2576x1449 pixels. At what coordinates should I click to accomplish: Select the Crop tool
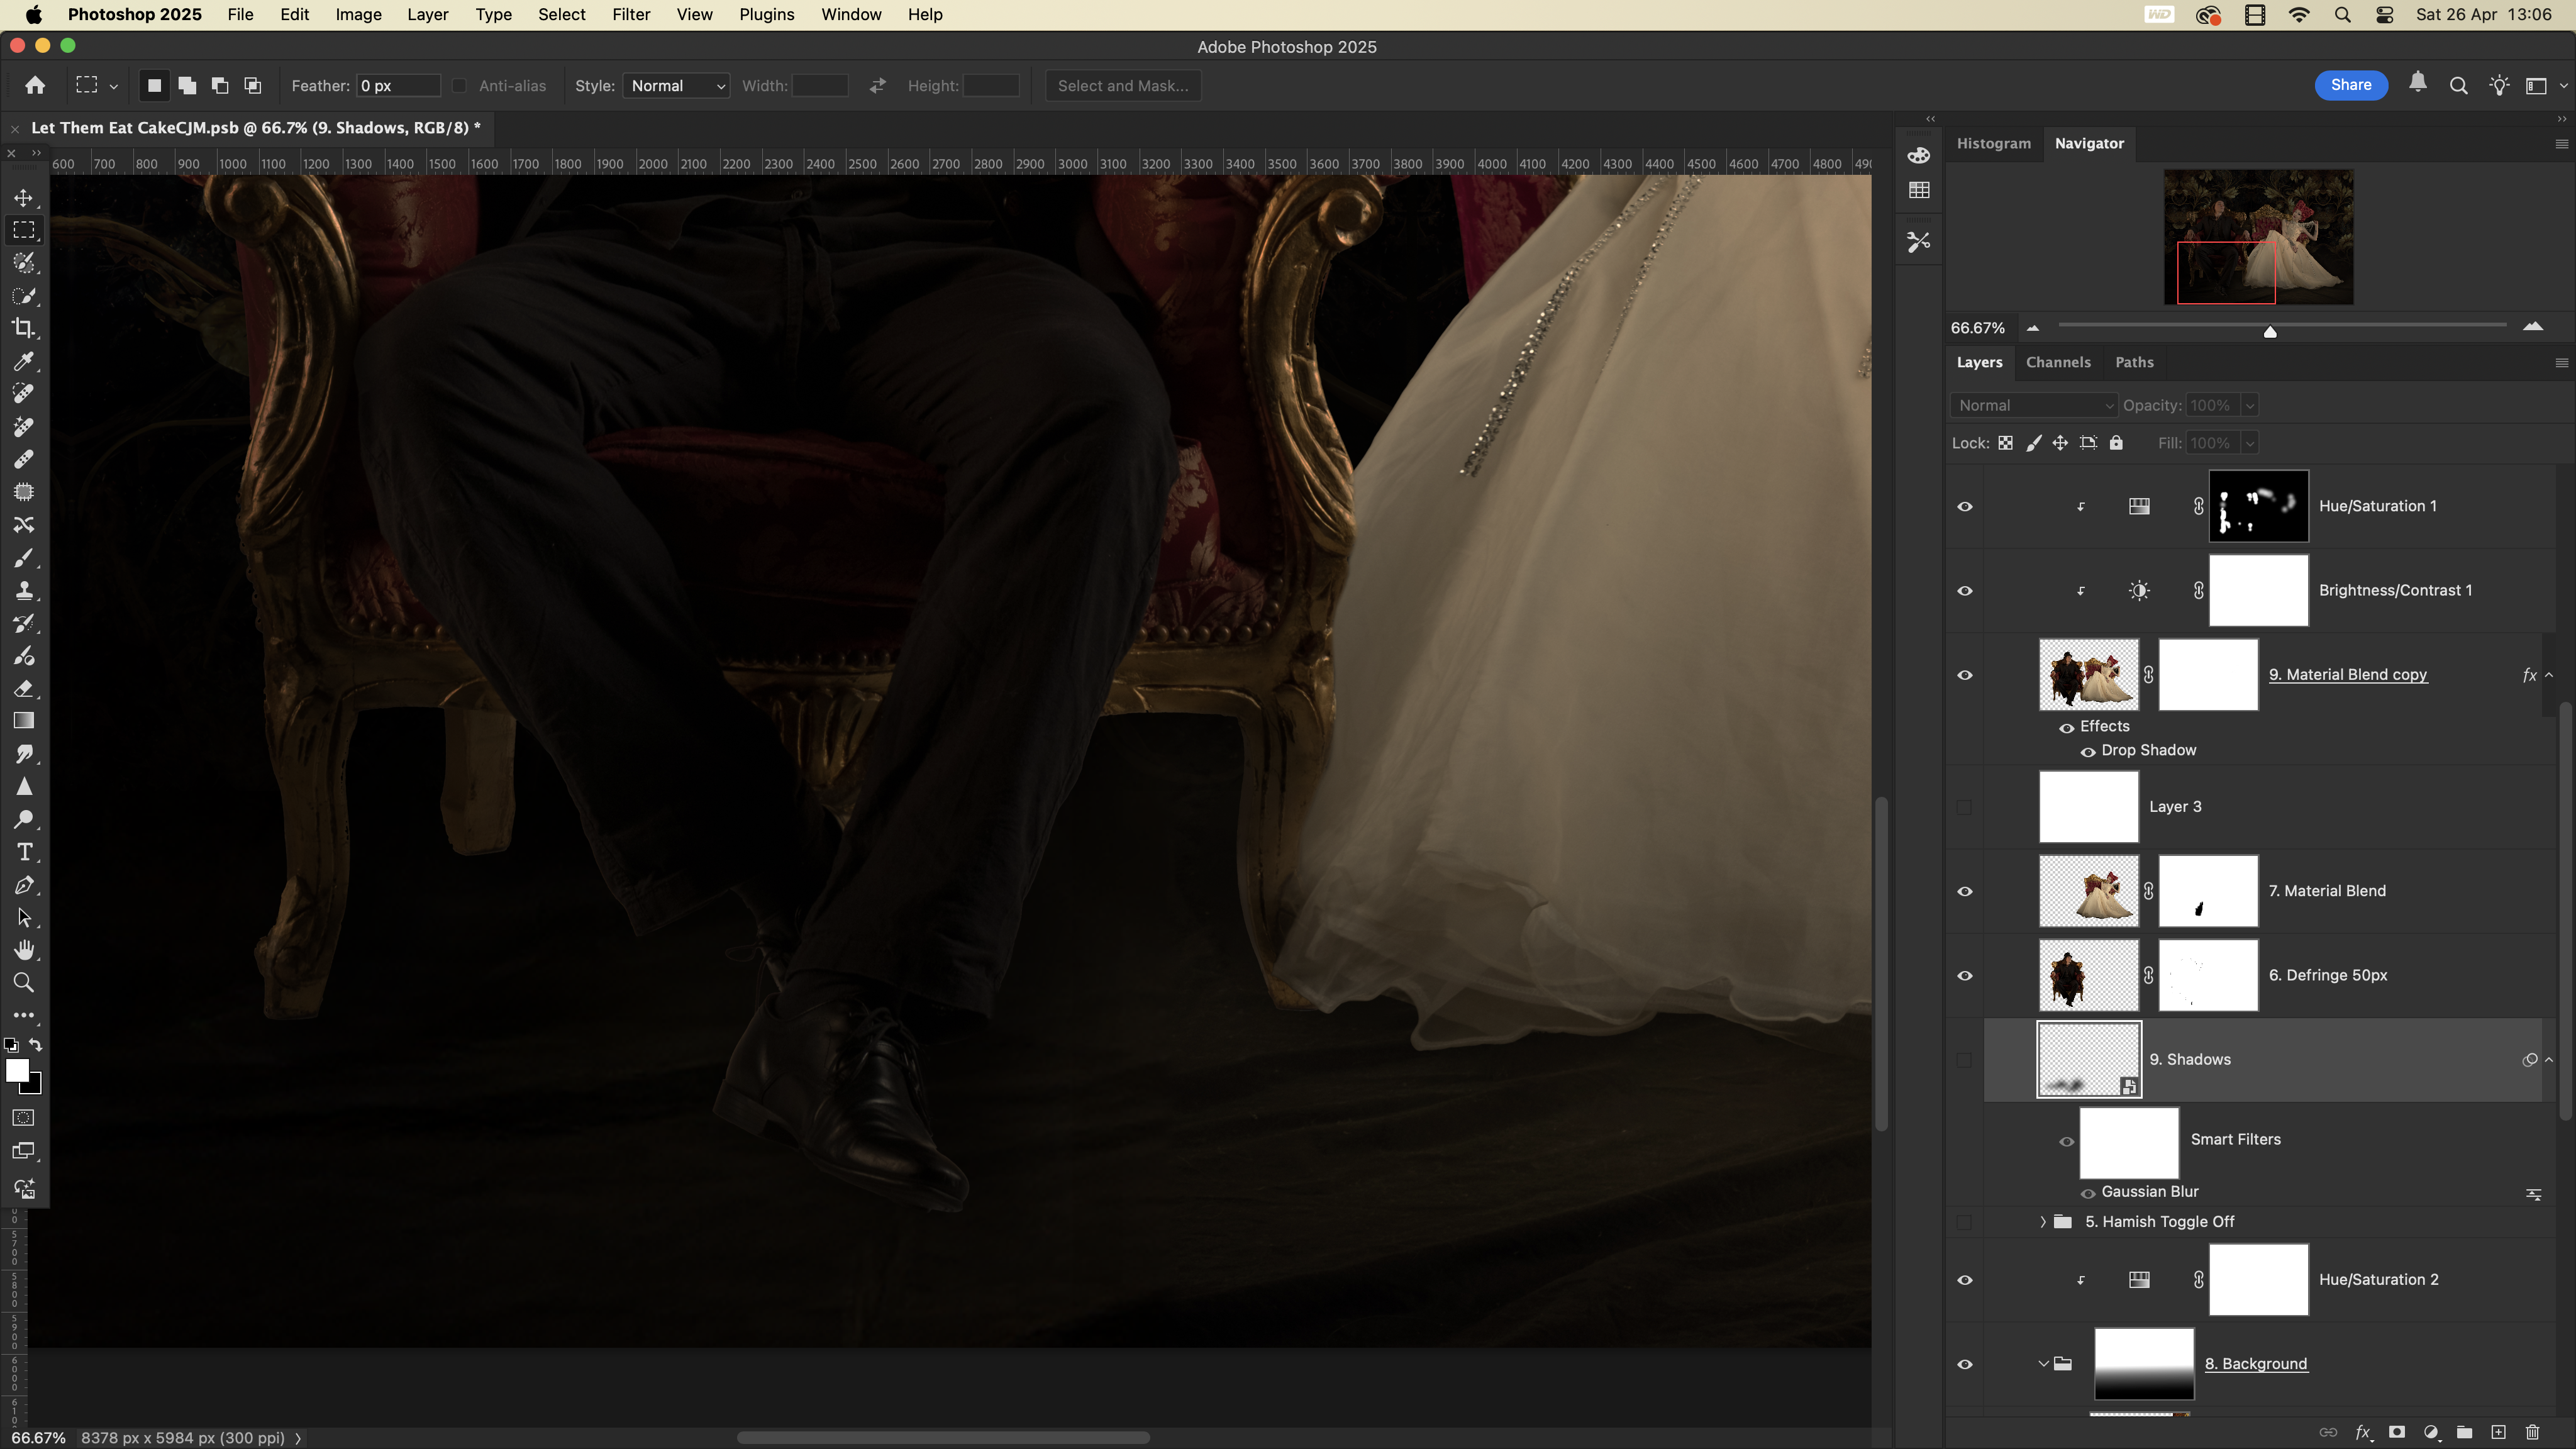pos(24,328)
